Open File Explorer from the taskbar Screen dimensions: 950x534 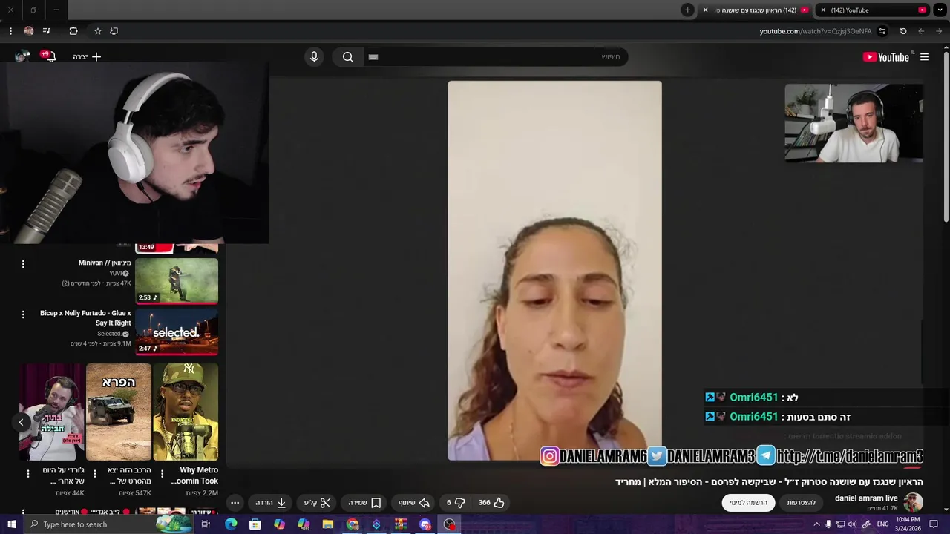(x=327, y=524)
